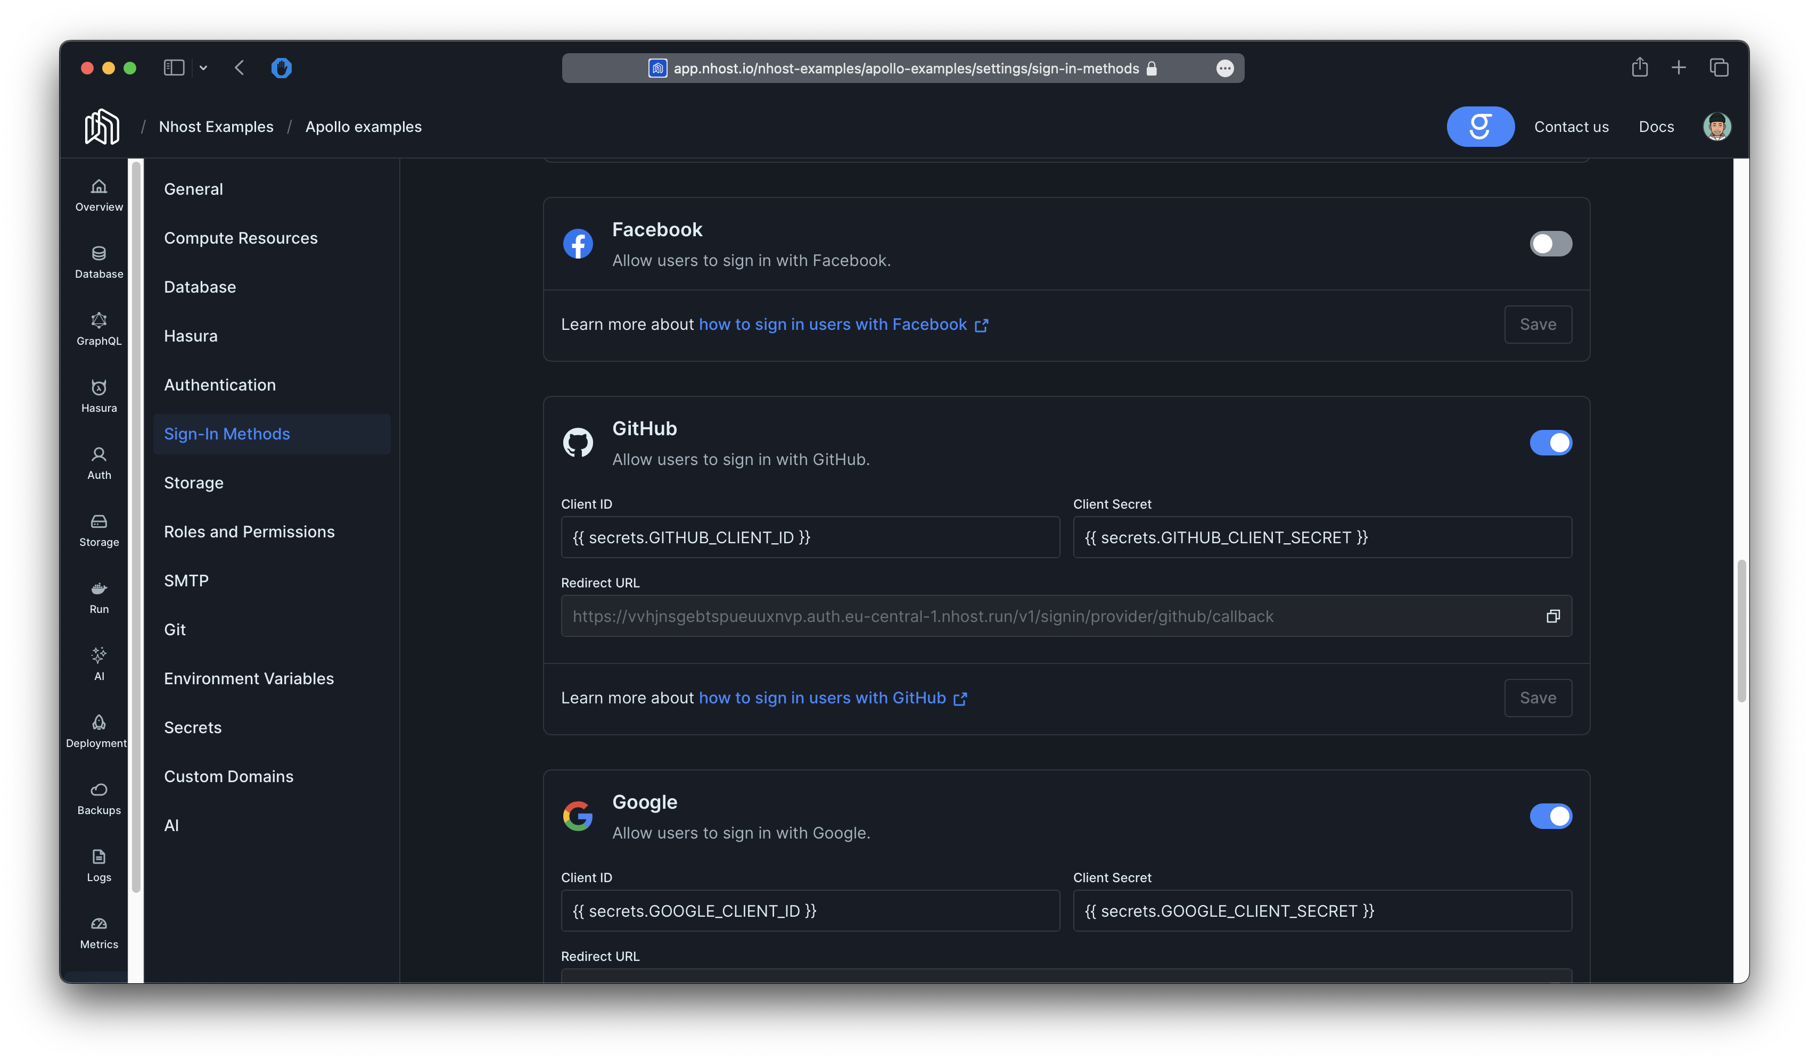Open a new browser tab with plus
Image resolution: width=1809 pixels, height=1062 pixels.
click(1679, 68)
